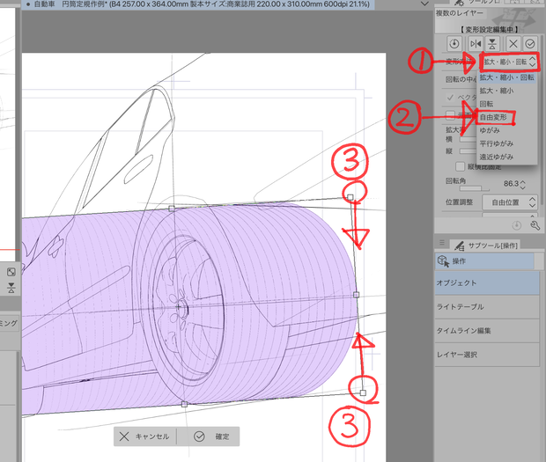Click the confirm checkmark icon in transform toolbar
546x462 pixels.
coord(530,44)
